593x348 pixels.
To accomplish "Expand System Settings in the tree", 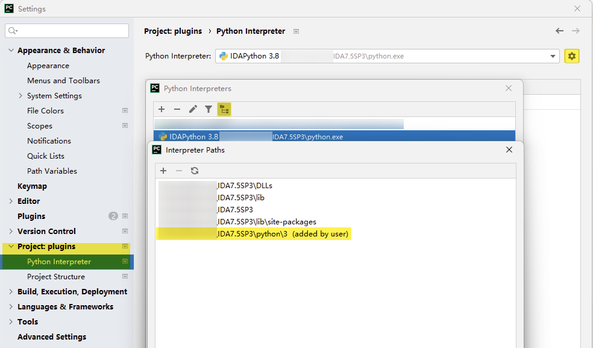I will pyautogui.click(x=20, y=96).
